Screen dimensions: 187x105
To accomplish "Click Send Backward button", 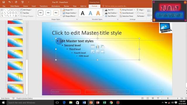I will point(127,13).
